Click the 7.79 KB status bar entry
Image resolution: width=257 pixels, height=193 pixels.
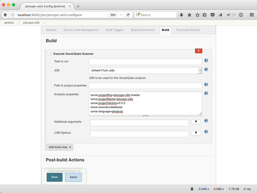click(234, 189)
